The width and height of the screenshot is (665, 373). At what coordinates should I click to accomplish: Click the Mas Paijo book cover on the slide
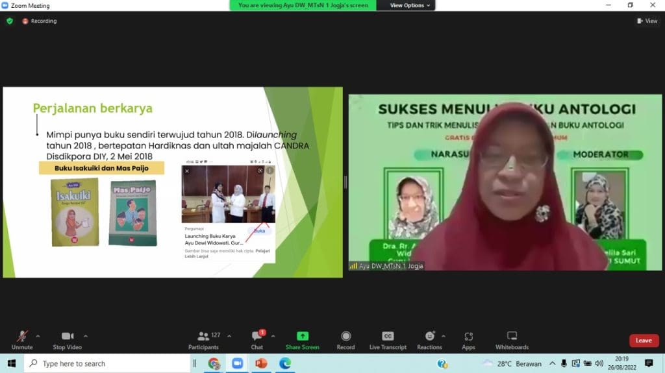pyautogui.click(x=132, y=213)
